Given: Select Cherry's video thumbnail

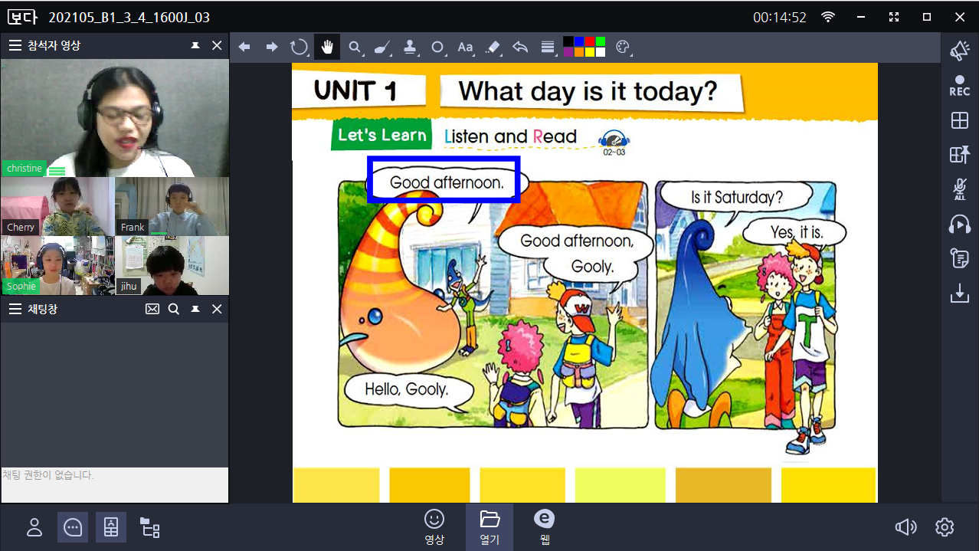Looking at the screenshot, I should click(57, 206).
